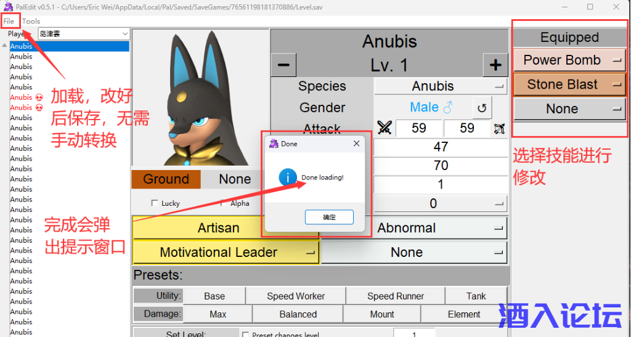Select the first red Anubis with skull
This screenshot has width=631, height=337.
(26, 97)
